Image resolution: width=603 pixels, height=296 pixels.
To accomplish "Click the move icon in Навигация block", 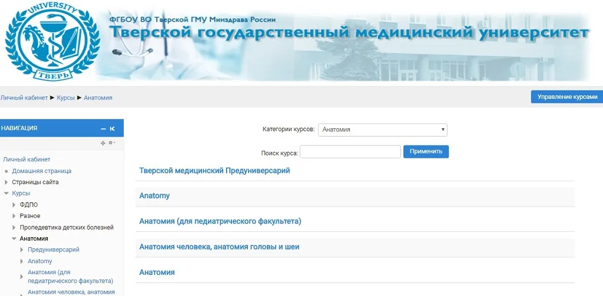I will tap(102, 143).
